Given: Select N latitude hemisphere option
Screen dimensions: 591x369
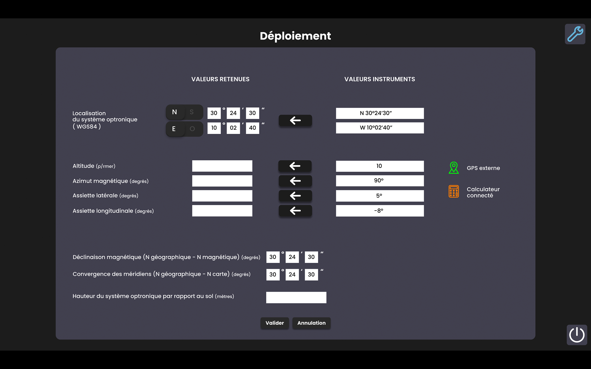Looking at the screenshot, I should pos(175,112).
